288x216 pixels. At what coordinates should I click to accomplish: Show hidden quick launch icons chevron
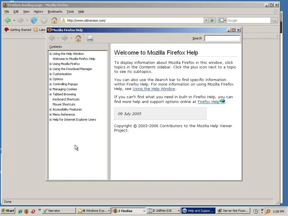click(39, 210)
